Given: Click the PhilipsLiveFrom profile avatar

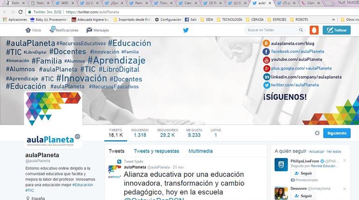Looking at the screenshot, I should [x=281, y=165].
